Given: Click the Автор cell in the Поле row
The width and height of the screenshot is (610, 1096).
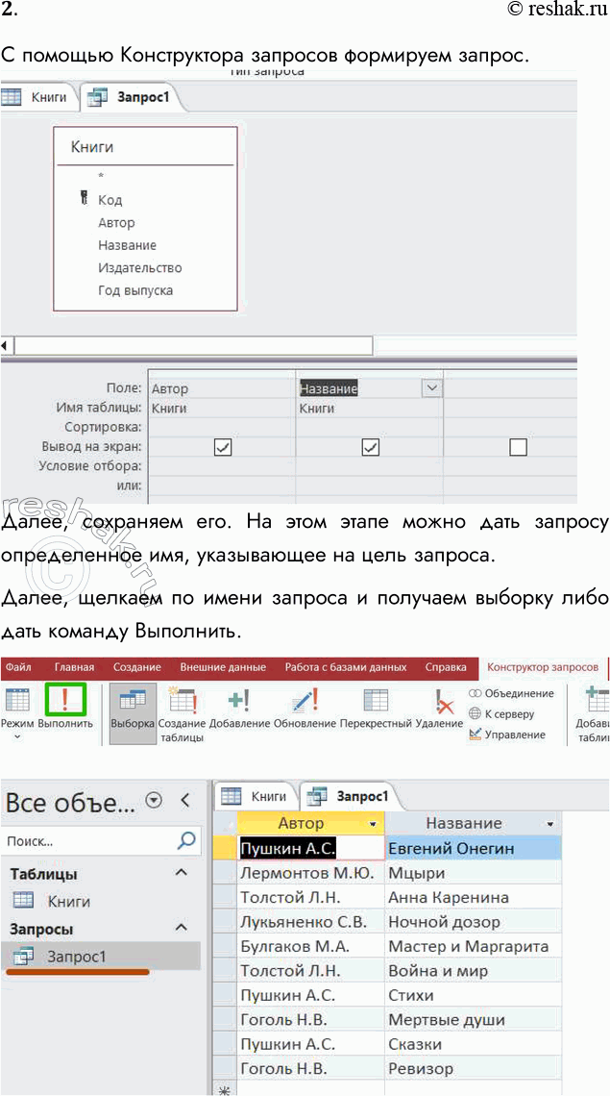Looking at the screenshot, I should click(x=222, y=388).
